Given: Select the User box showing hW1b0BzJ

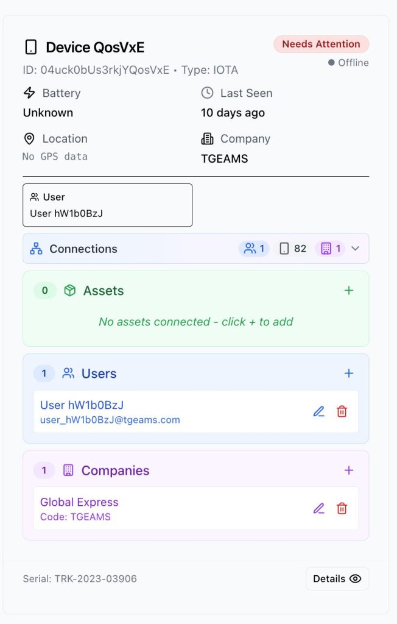Looking at the screenshot, I should coord(107,205).
